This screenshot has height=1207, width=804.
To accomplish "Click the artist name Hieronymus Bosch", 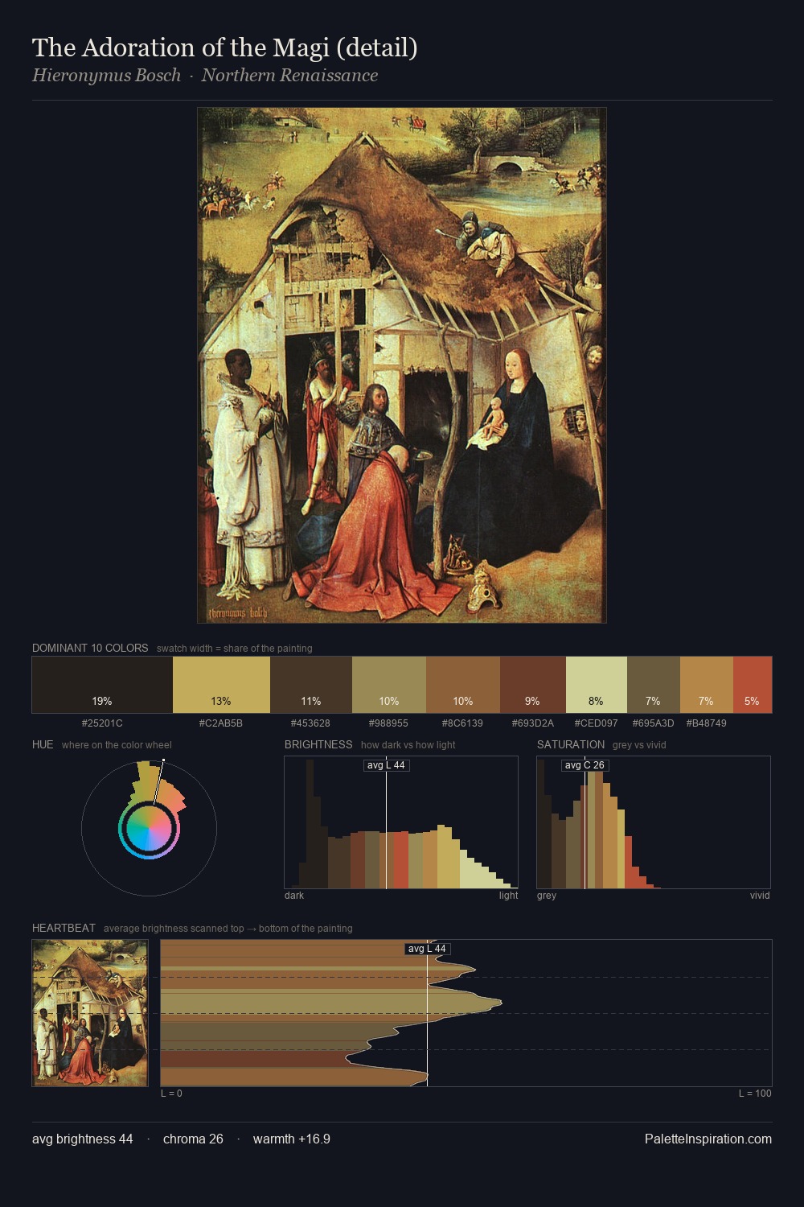I will [x=107, y=76].
